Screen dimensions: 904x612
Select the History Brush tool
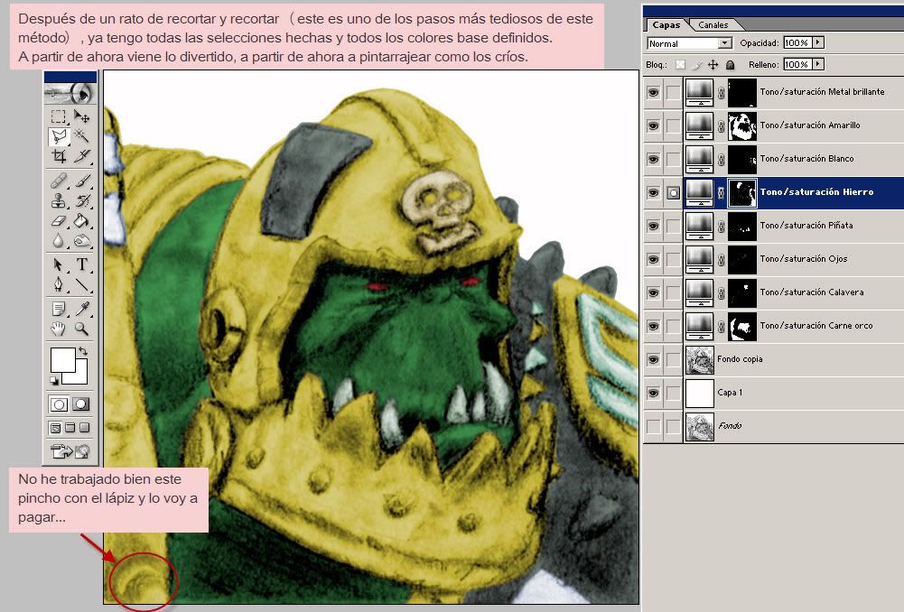pyautogui.click(x=82, y=200)
